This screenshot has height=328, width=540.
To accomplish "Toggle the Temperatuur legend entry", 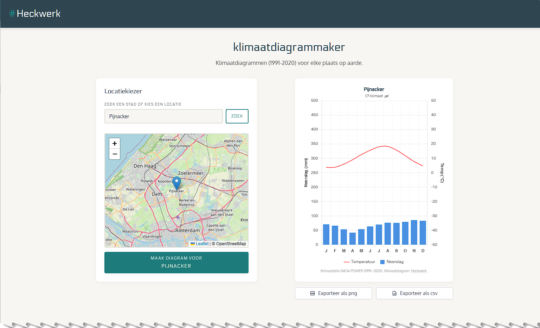I will click(359, 262).
